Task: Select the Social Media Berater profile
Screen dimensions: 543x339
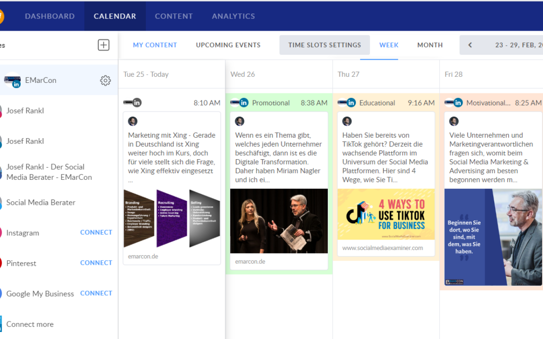Action: pos(41,202)
